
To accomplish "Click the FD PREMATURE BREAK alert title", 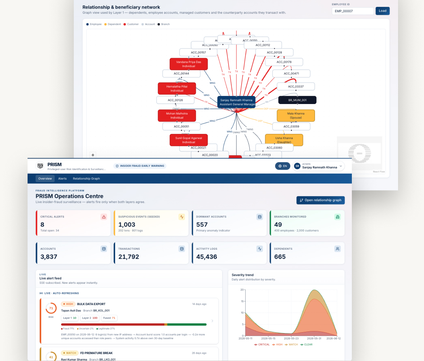I will click(x=96, y=353).
